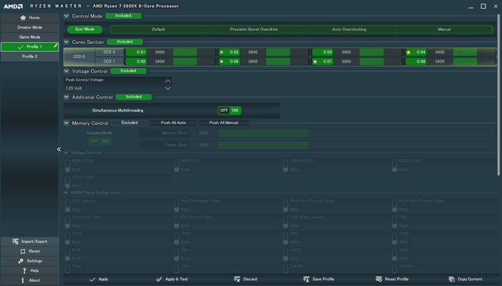Collapse DRAM Timing Configuration subsection

tap(66, 193)
